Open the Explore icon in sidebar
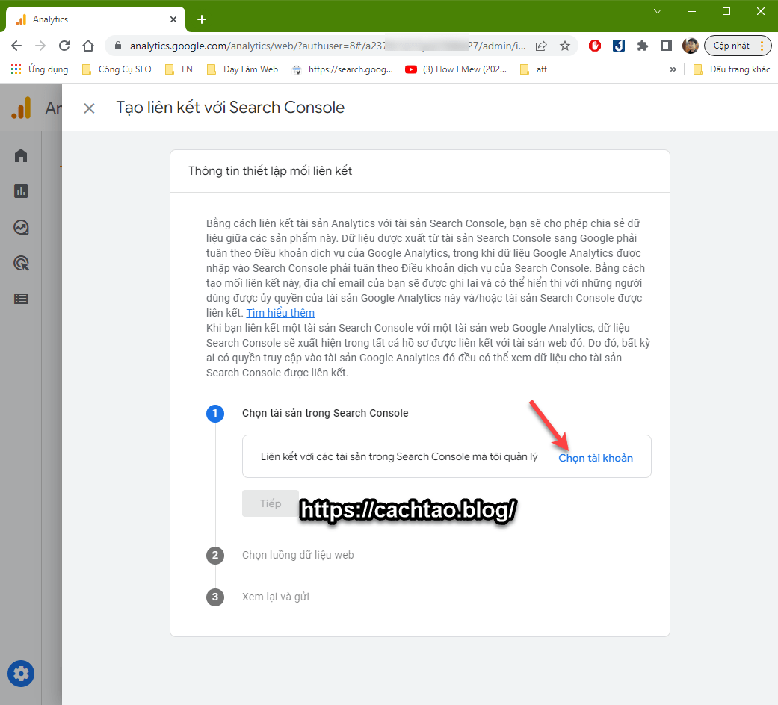This screenshot has height=705, width=778. pos(21,227)
